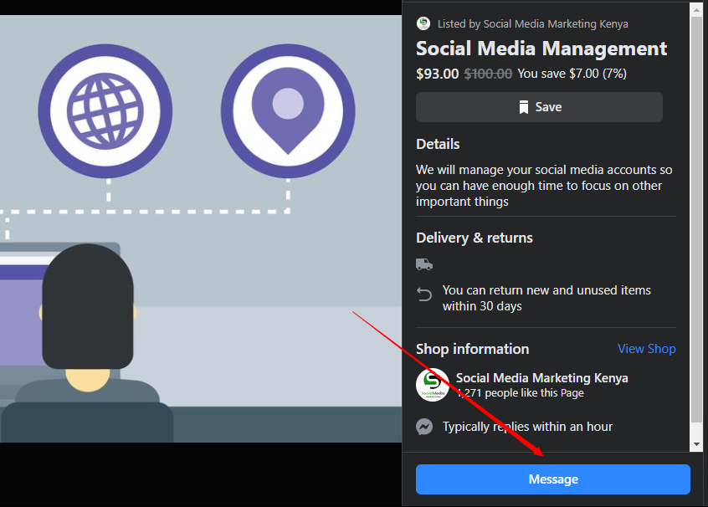This screenshot has width=708, height=507.
Task: Click the Delivery & returns heading
Action: [x=475, y=238]
